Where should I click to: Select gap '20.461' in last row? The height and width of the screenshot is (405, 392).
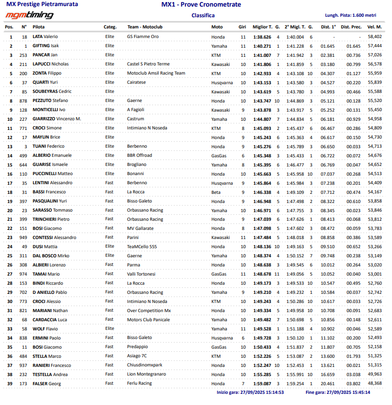click(328, 384)
